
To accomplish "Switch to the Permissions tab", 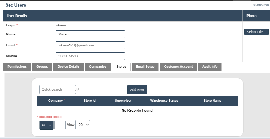I will [17, 67].
